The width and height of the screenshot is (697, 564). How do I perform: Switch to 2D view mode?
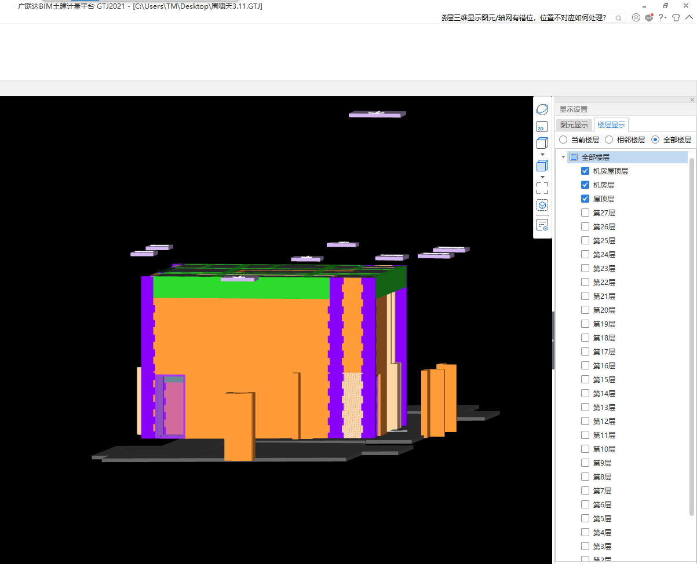[x=542, y=127]
